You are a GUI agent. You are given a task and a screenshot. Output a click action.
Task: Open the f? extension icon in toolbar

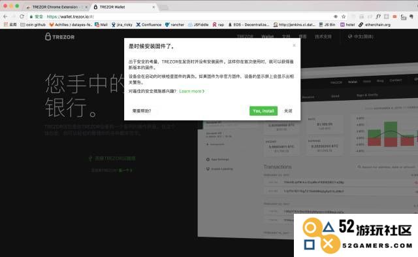pos(378,16)
